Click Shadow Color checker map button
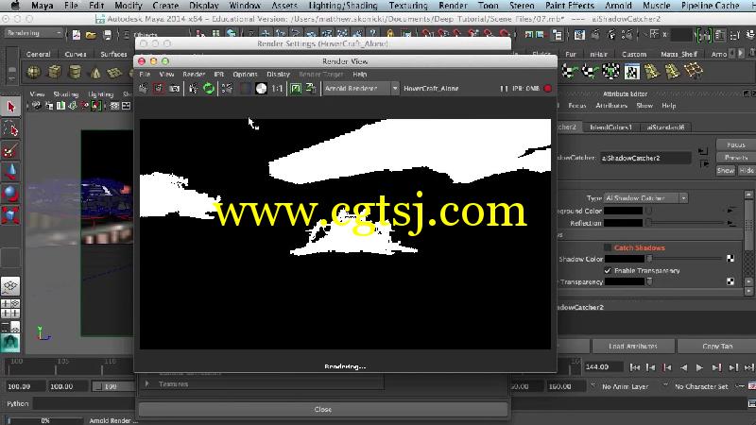Viewport: 756px width, 425px height. (730, 259)
